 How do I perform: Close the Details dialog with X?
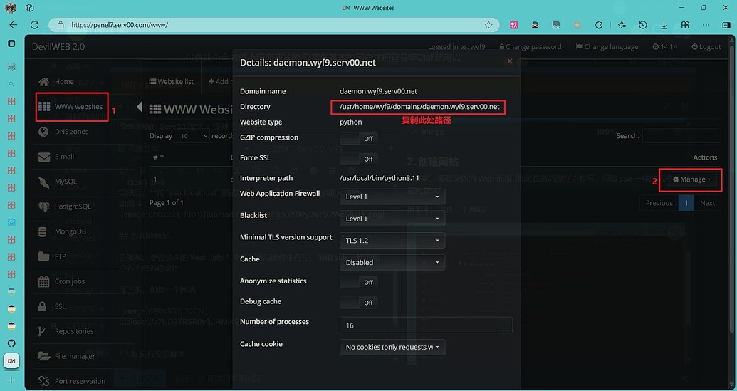[x=510, y=61]
